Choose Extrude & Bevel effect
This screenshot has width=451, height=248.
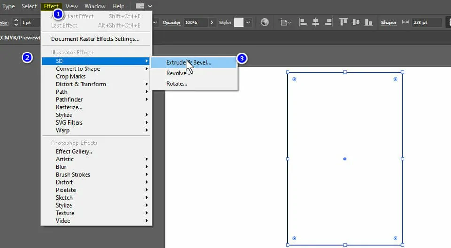[x=194, y=62]
